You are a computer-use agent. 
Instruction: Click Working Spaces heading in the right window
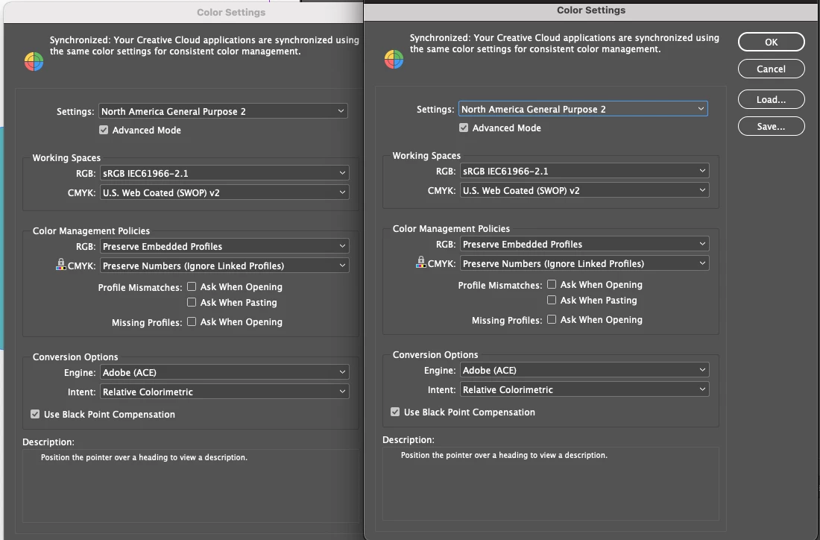[x=426, y=155]
